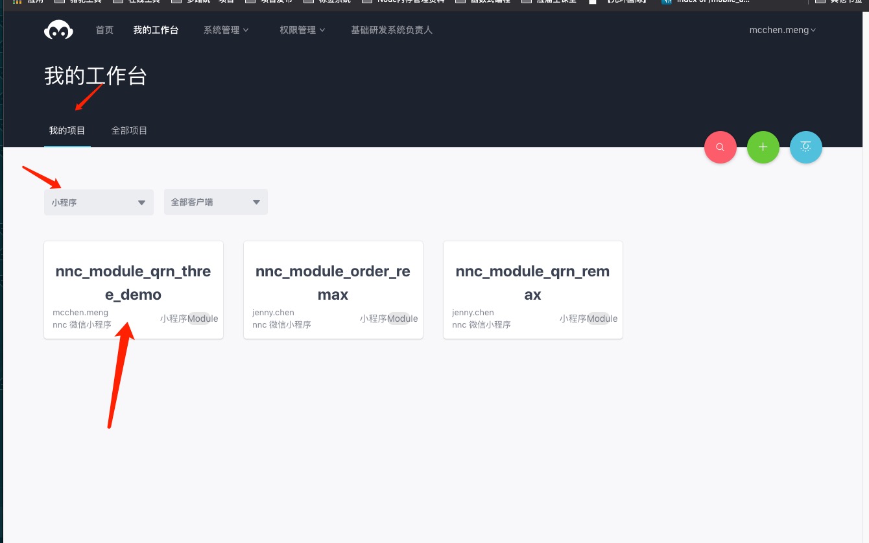This screenshot has width=869, height=543.
Task: Click the Module tag on nnc_module_order_remax card
Action: (403, 319)
